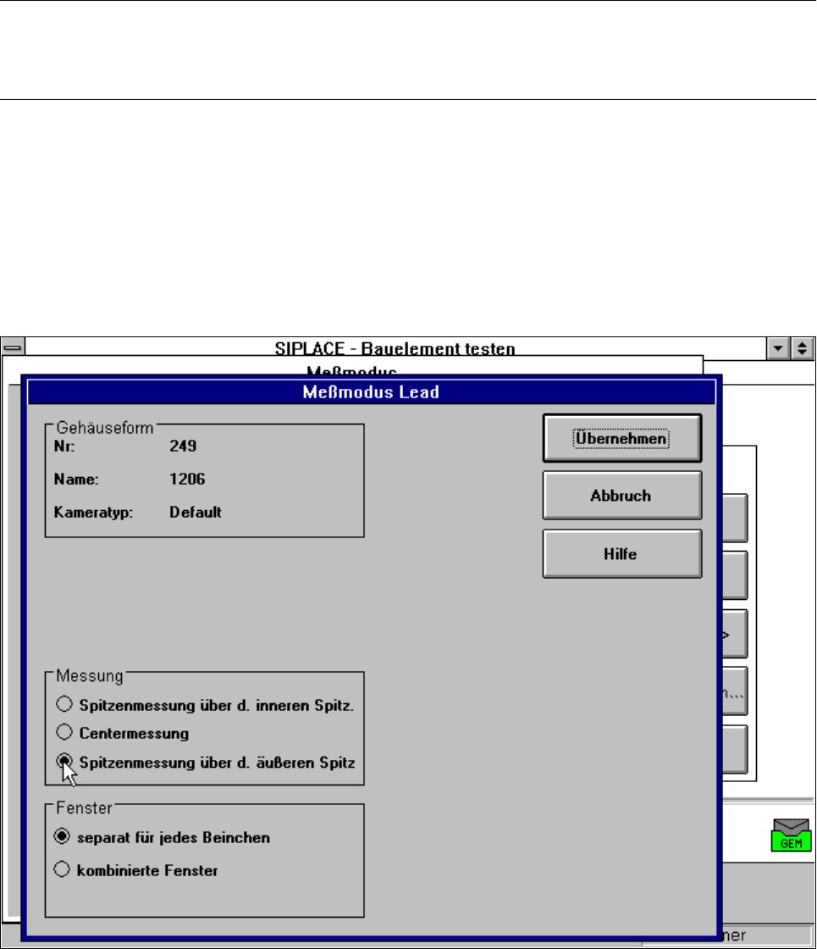Minimize the SIPLACE window with down arrow
This screenshot has width=817, height=949.
[778, 348]
